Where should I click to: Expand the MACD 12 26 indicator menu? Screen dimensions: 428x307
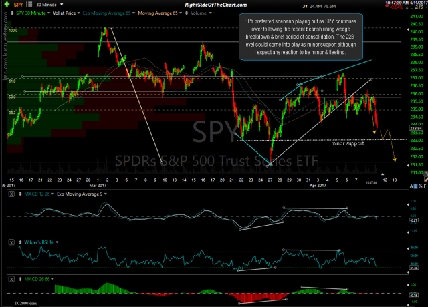pos(52,194)
